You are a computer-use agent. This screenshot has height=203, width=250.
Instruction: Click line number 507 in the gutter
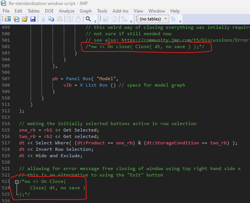point(6,79)
